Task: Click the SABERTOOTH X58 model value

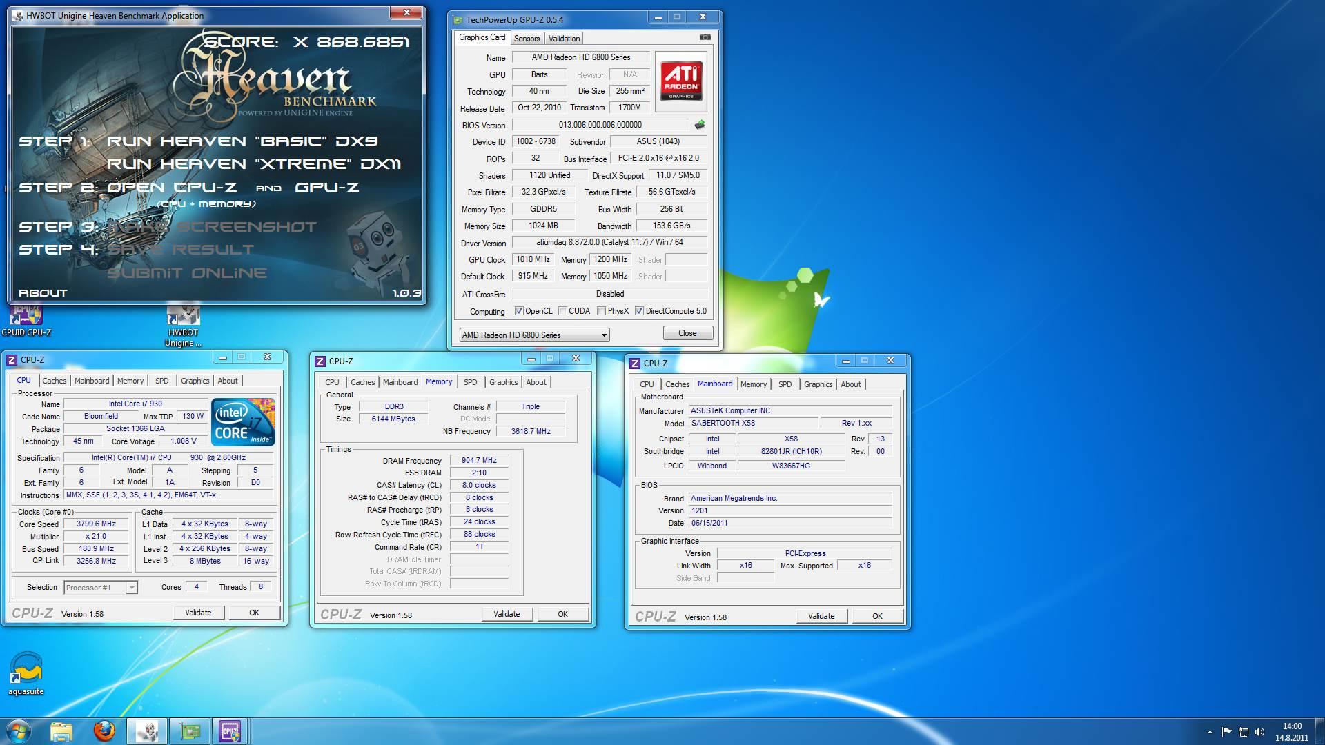Action: point(754,424)
